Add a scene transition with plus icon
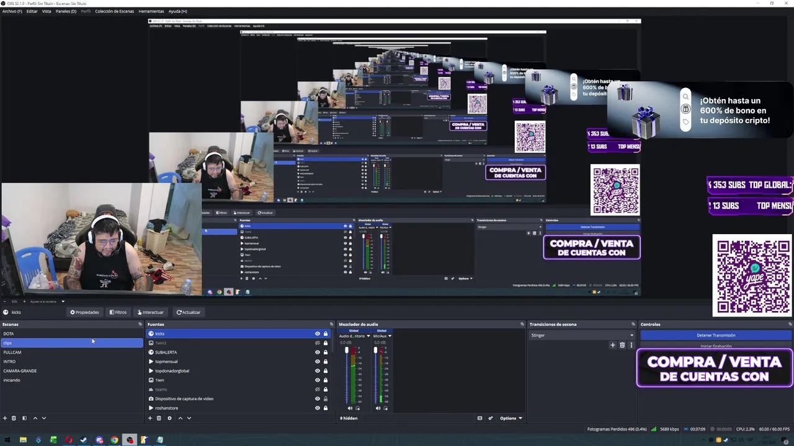This screenshot has width=794, height=446. click(x=613, y=345)
